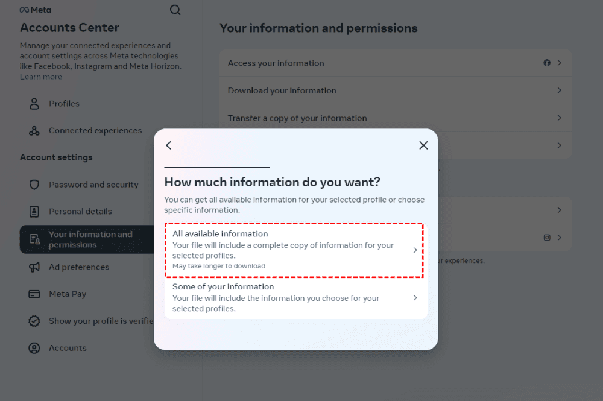Close the information dialog

[423, 145]
